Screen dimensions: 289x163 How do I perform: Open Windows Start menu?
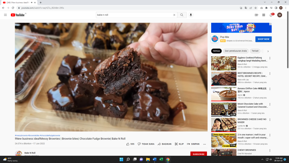(x=121, y=159)
